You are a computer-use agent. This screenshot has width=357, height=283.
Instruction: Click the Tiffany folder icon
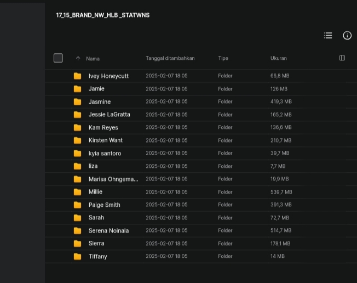77,257
